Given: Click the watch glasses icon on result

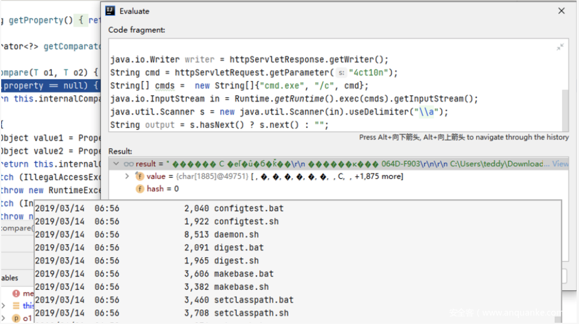Looking at the screenshot, I should click(x=129, y=164).
